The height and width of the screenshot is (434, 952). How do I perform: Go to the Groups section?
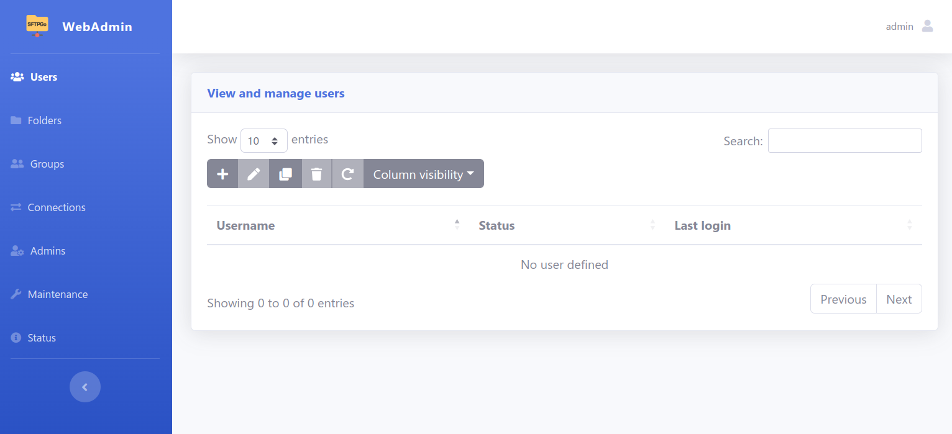[x=47, y=164]
